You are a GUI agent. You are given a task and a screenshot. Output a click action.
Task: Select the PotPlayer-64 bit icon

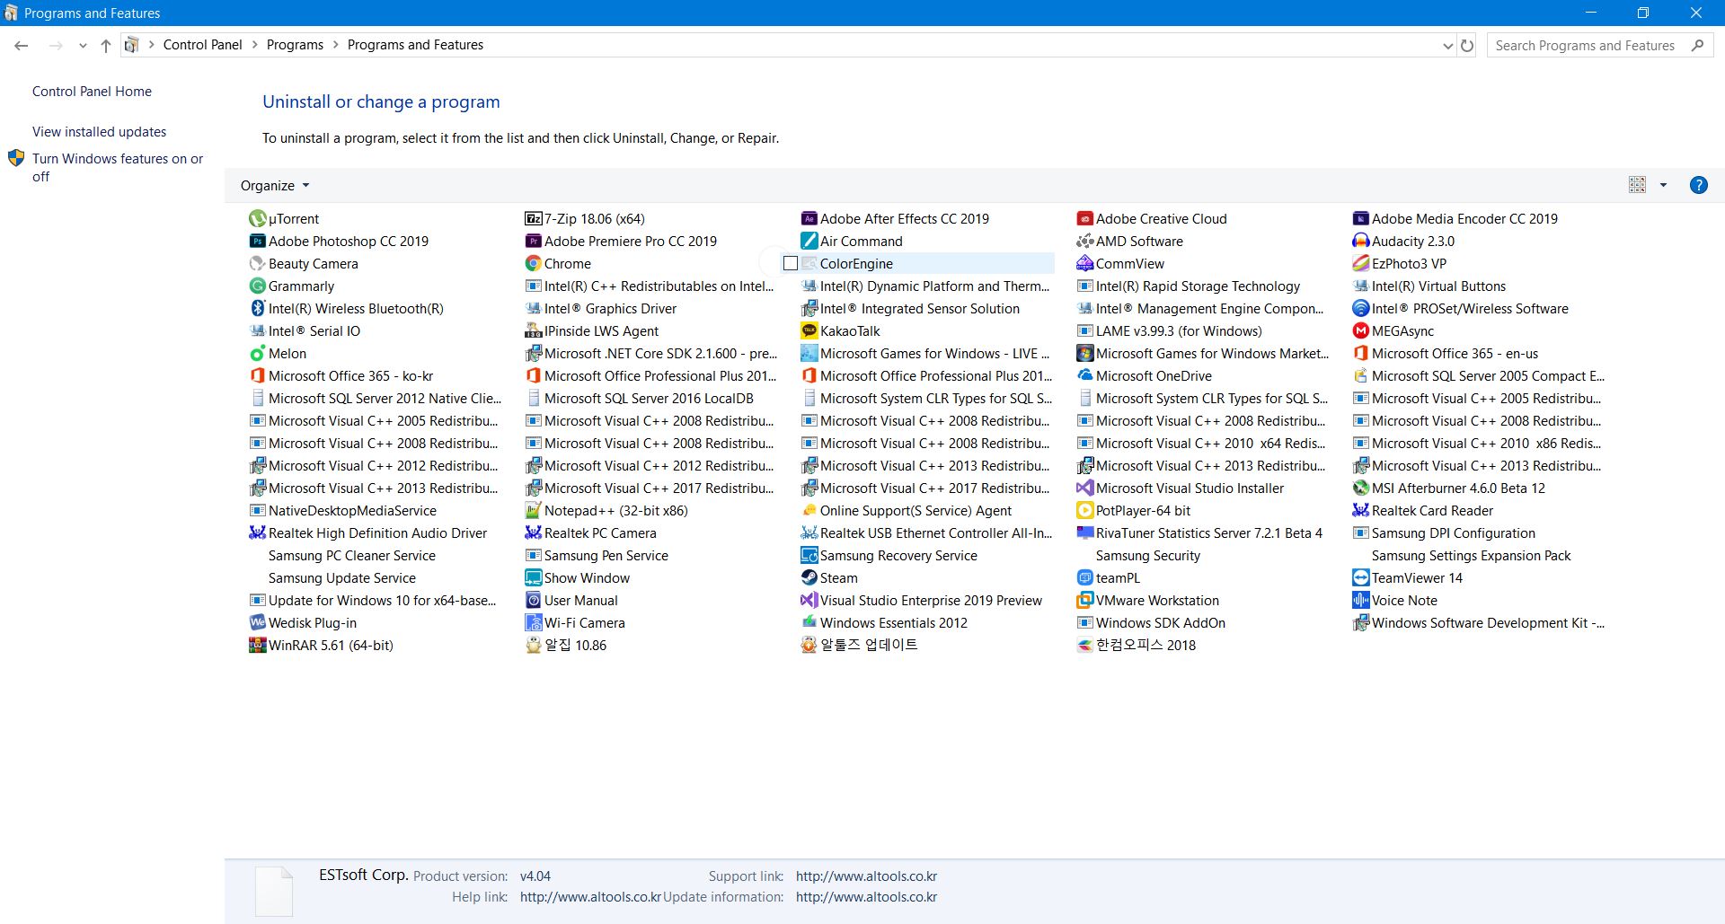pyautogui.click(x=1085, y=510)
